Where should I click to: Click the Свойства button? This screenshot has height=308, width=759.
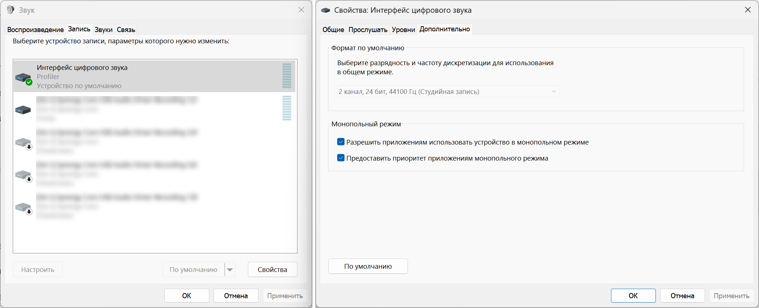pos(272,270)
